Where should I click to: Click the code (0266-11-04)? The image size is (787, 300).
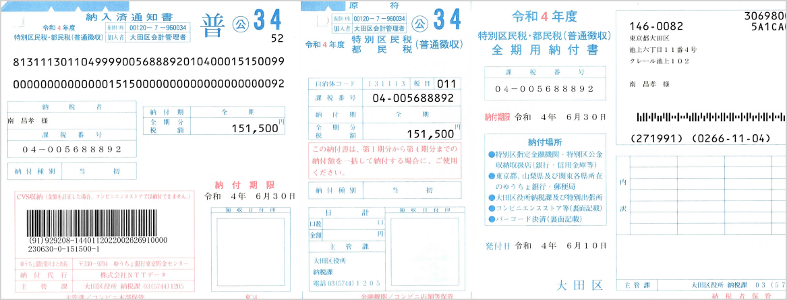pyautogui.click(x=730, y=137)
